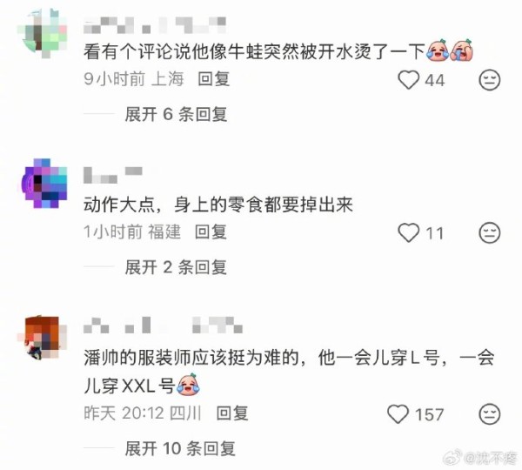
Task: Like the Fujian comment with 11 likes
Action: point(409,232)
